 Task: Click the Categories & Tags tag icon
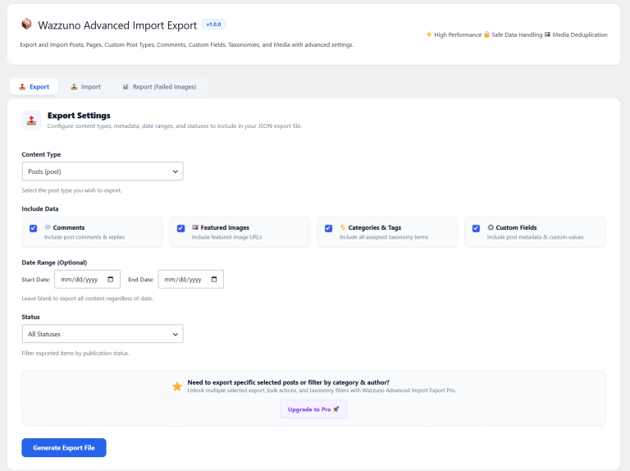[x=343, y=227]
